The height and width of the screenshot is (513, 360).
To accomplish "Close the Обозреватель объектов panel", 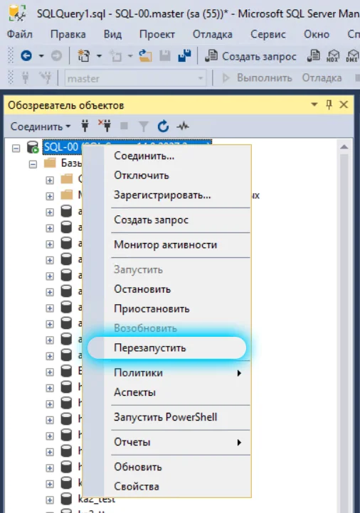I will (344, 104).
